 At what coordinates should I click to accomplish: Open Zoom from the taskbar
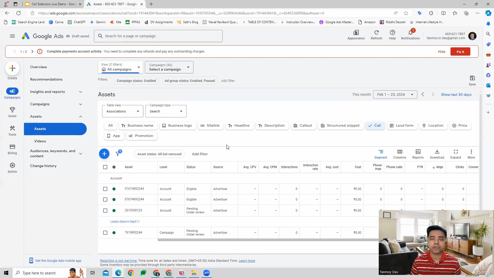(207, 273)
